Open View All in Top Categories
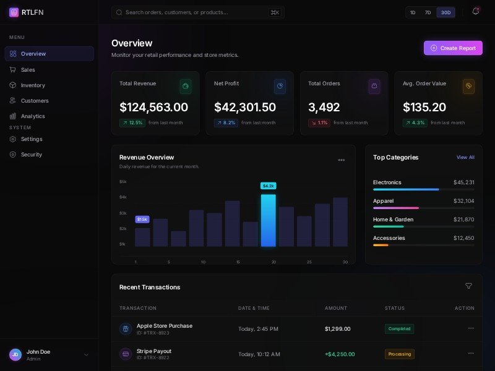The image size is (495, 371). 465,158
